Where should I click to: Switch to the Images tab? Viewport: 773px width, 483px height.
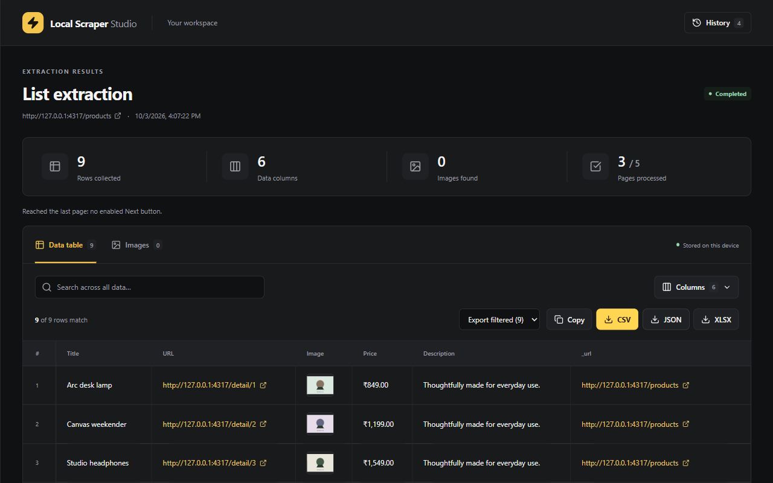[x=137, y=245]
